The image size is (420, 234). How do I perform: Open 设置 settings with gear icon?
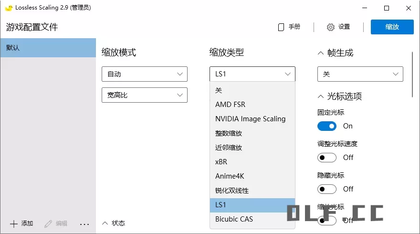338,27
